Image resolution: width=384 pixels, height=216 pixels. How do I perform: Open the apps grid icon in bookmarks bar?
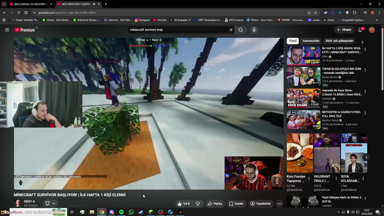4,20
